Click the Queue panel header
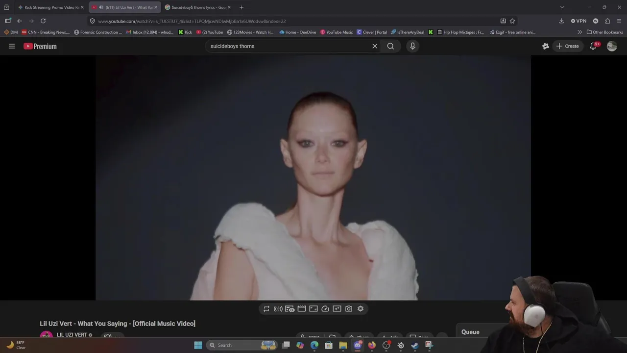 click(x=470, y=332)
